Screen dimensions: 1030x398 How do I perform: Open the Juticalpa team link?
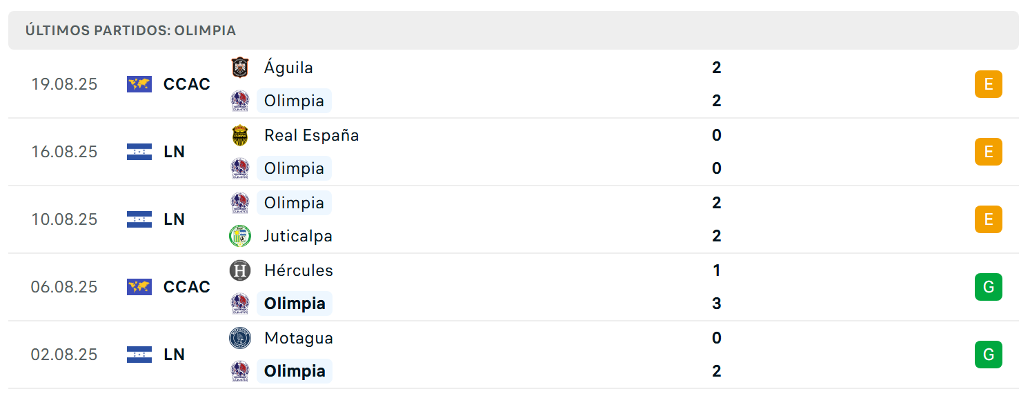pos(298,236)
